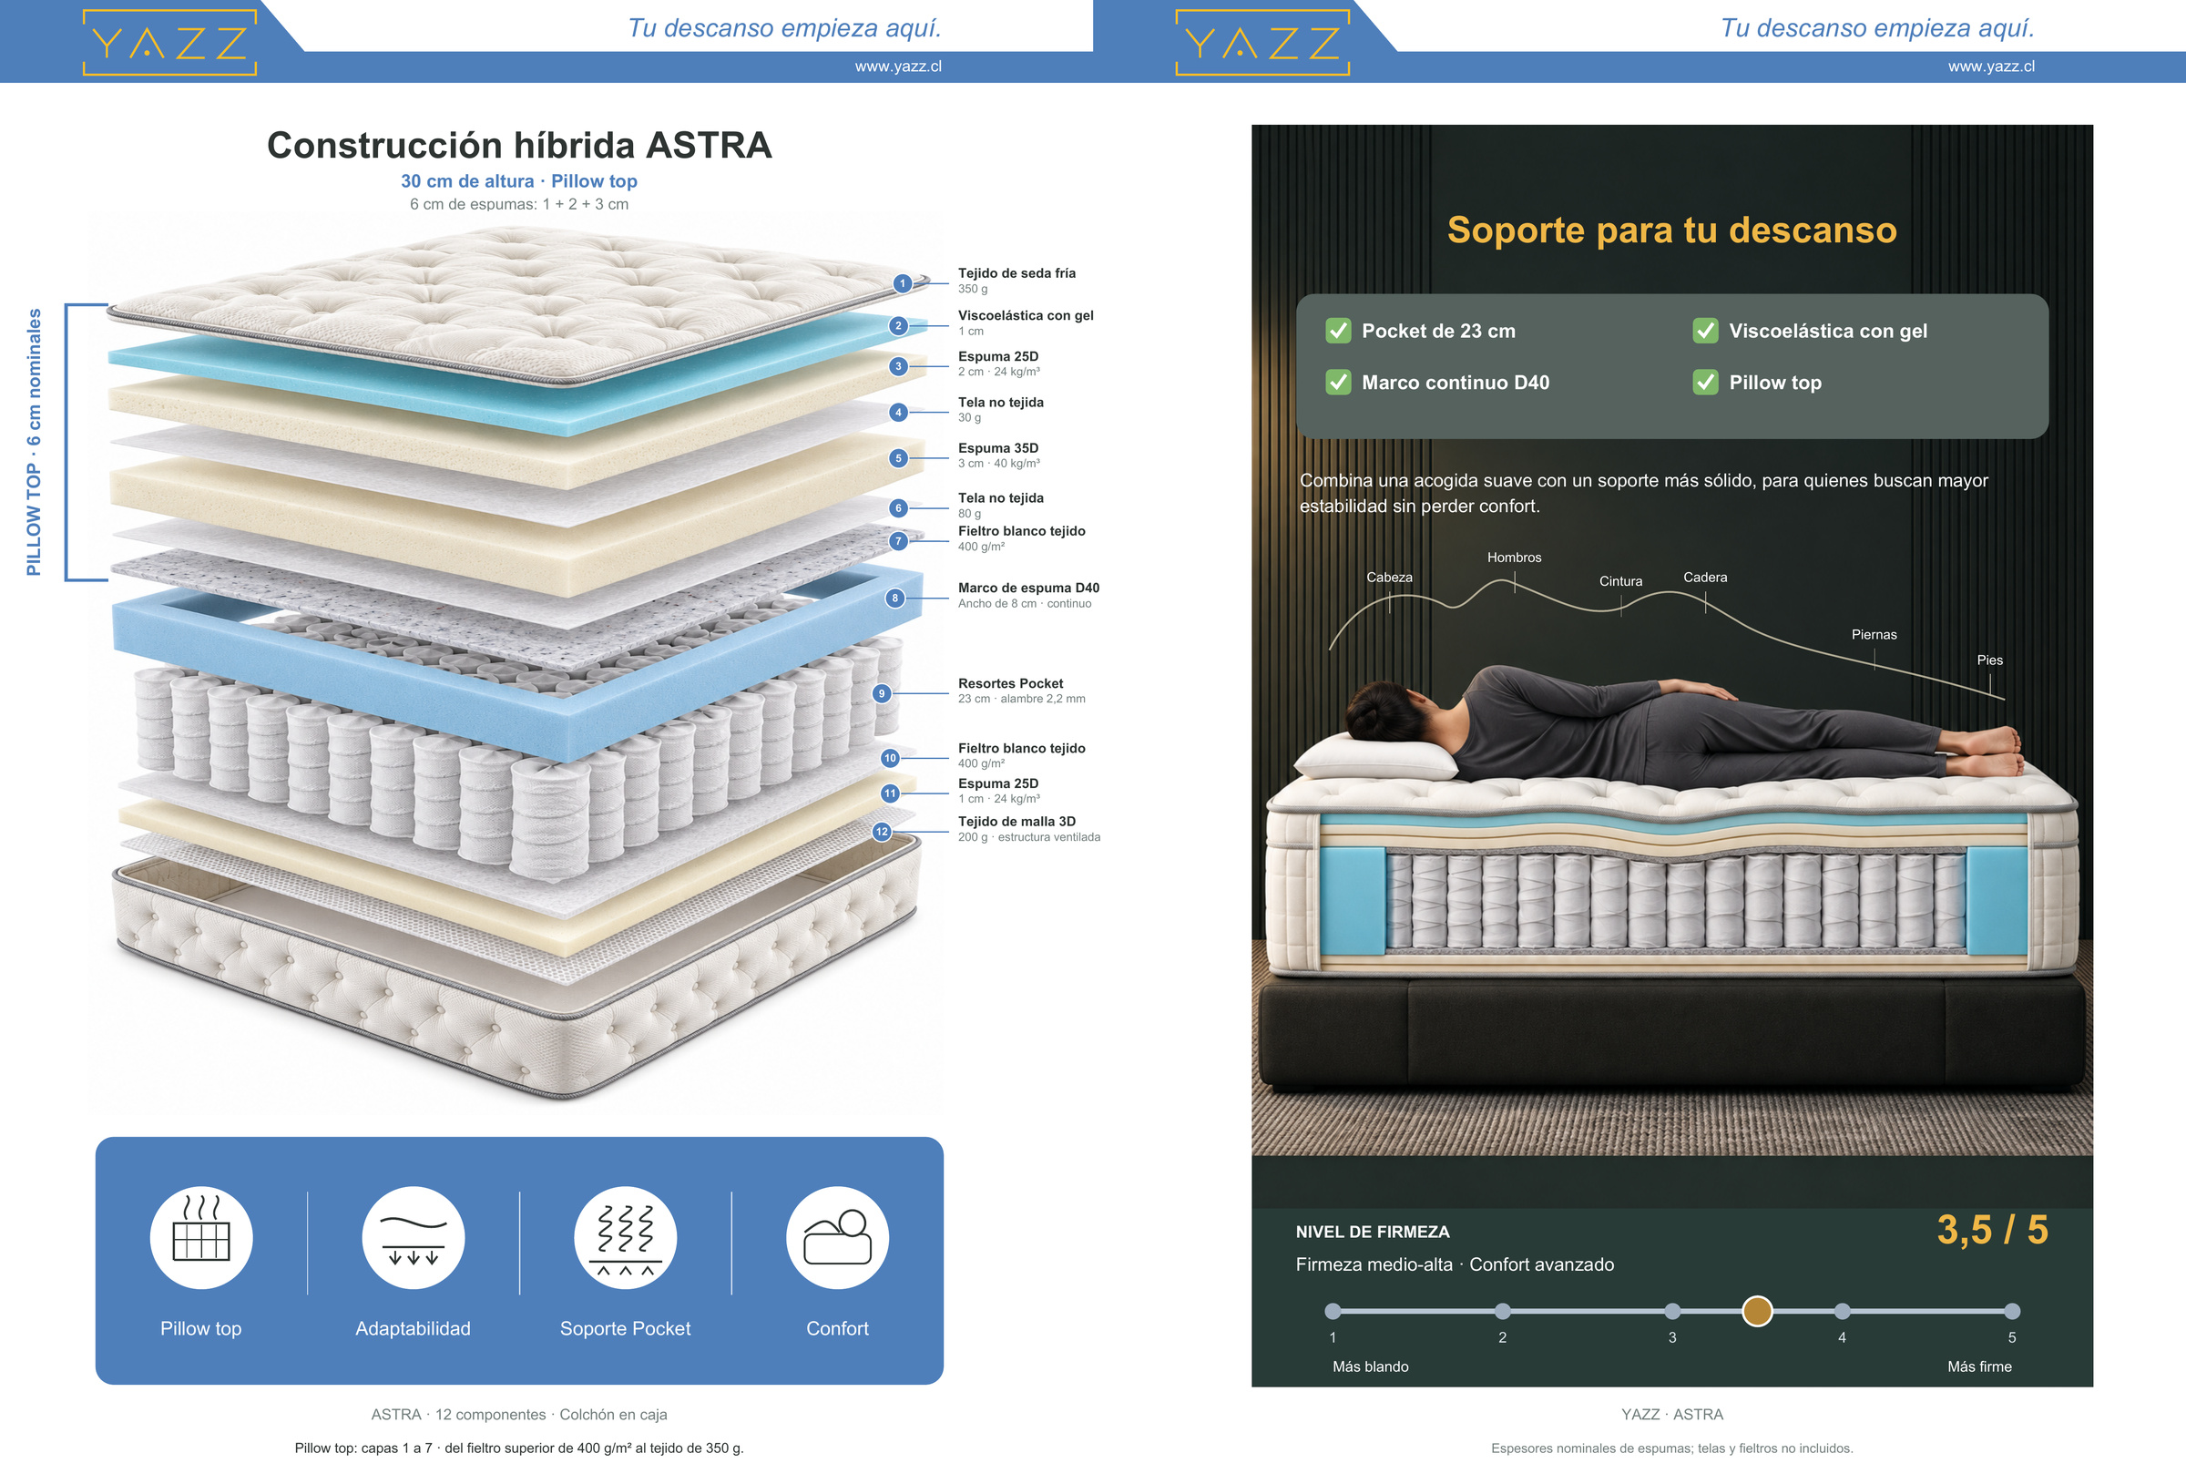Click numbered marker 5 beside Espuma 35D
This screenshot has width=2186, height=1484.
[898, 458]
